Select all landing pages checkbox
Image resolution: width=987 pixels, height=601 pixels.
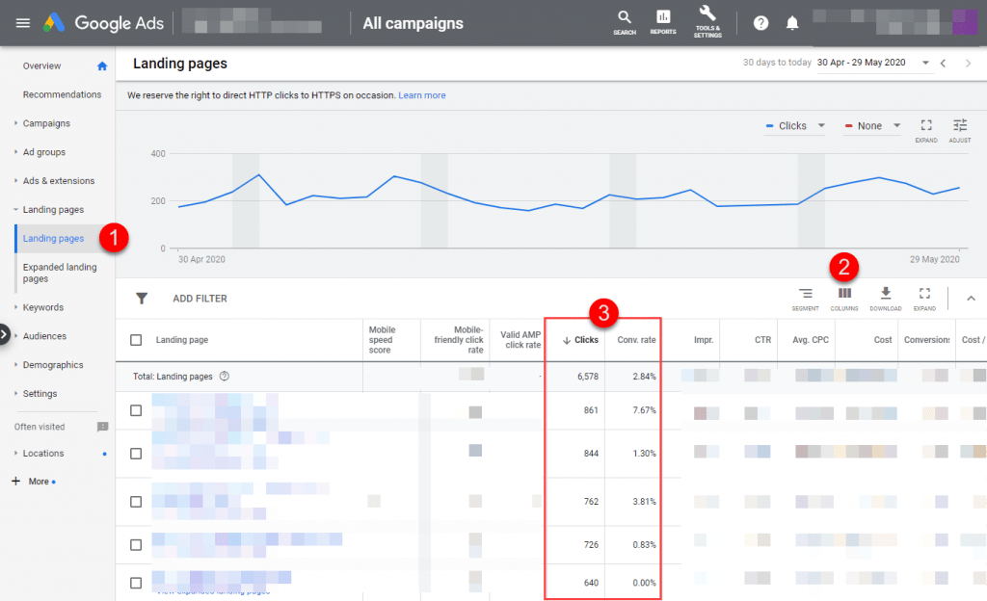tap(136, 340)
